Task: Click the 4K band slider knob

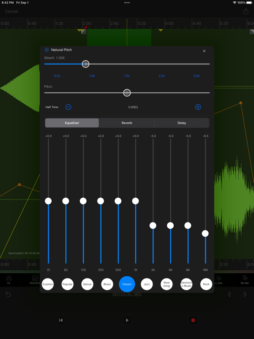Action: (x=170, y=226)
